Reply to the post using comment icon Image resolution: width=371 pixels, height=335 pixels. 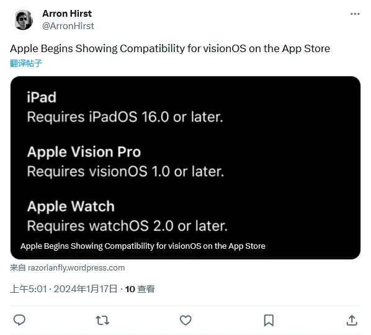click(19, 320)
